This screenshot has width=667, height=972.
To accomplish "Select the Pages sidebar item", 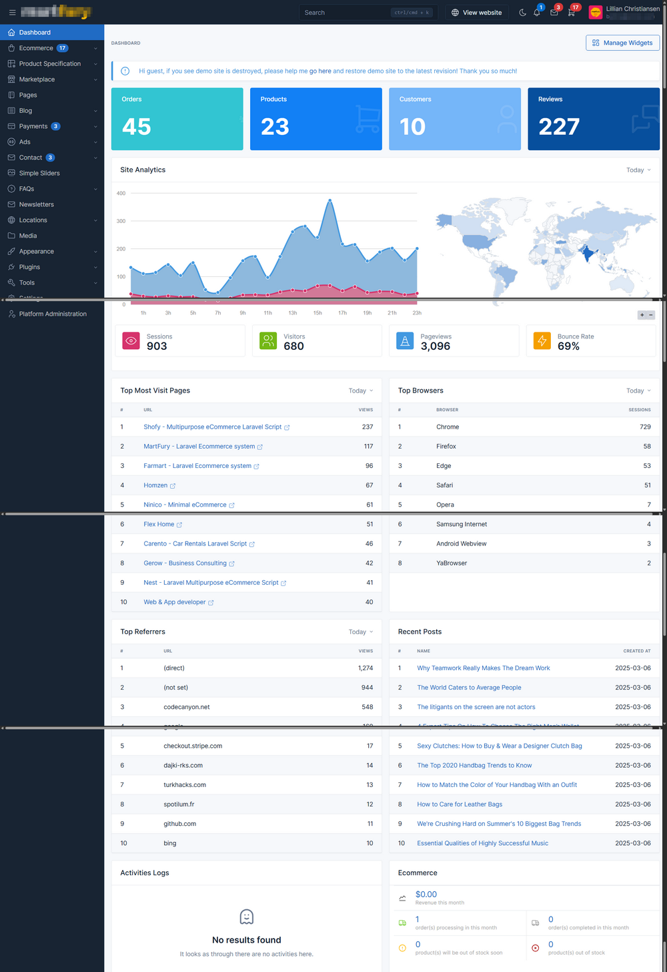I will tap(28, 94).
